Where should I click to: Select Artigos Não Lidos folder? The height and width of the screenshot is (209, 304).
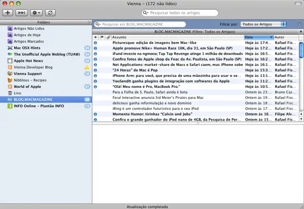coord(46,28)
